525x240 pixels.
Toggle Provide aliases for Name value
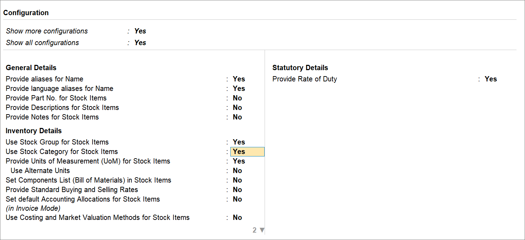[239, 79]
